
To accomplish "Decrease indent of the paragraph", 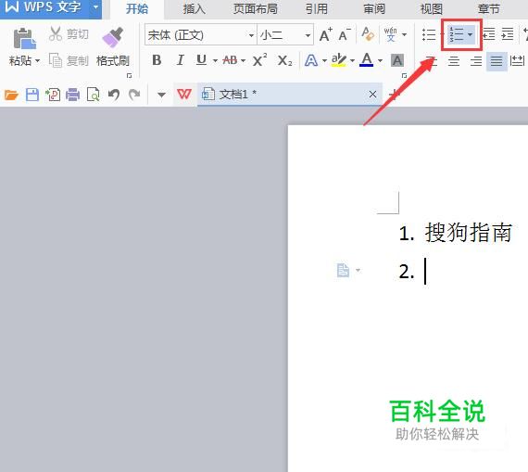I will [x=488, y=34].
